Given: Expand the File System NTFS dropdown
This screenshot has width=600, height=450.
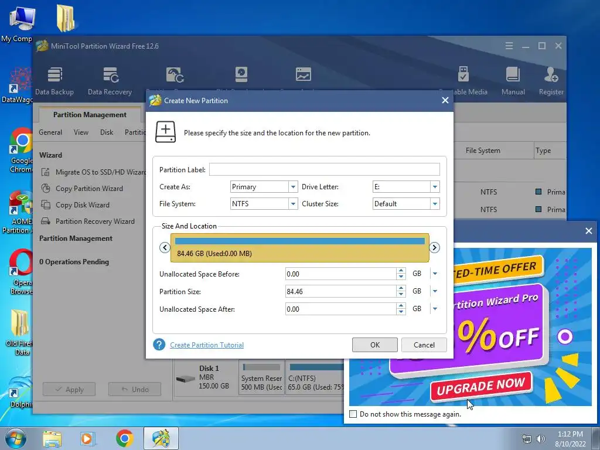Looking at the screenshot, I should 293,204.
